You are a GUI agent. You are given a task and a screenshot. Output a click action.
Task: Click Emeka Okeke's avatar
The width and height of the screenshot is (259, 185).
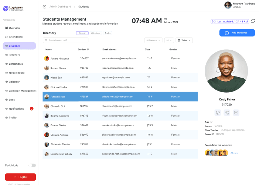point(47,125)
